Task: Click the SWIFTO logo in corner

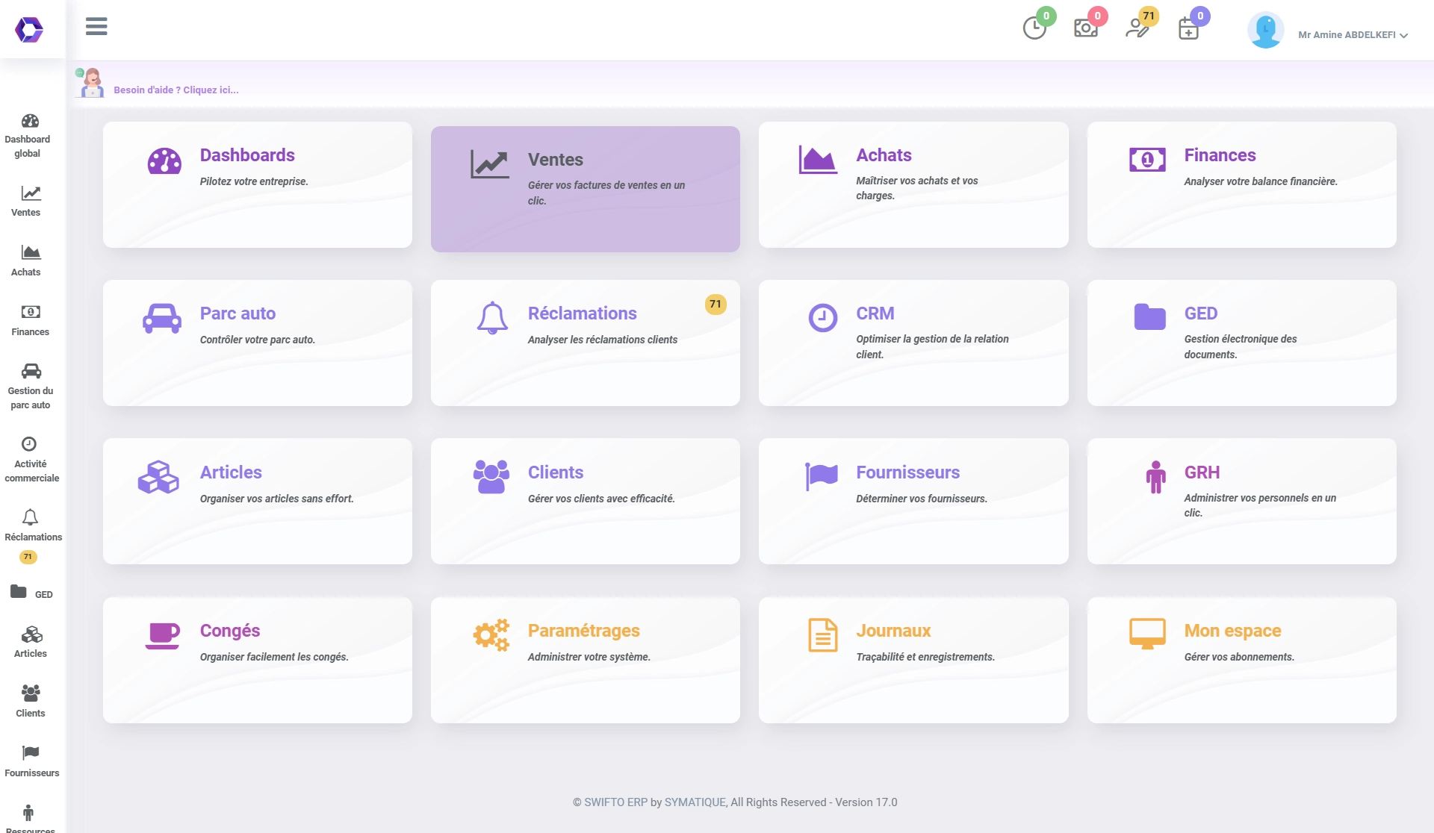Action: click(x=29, y=29)
